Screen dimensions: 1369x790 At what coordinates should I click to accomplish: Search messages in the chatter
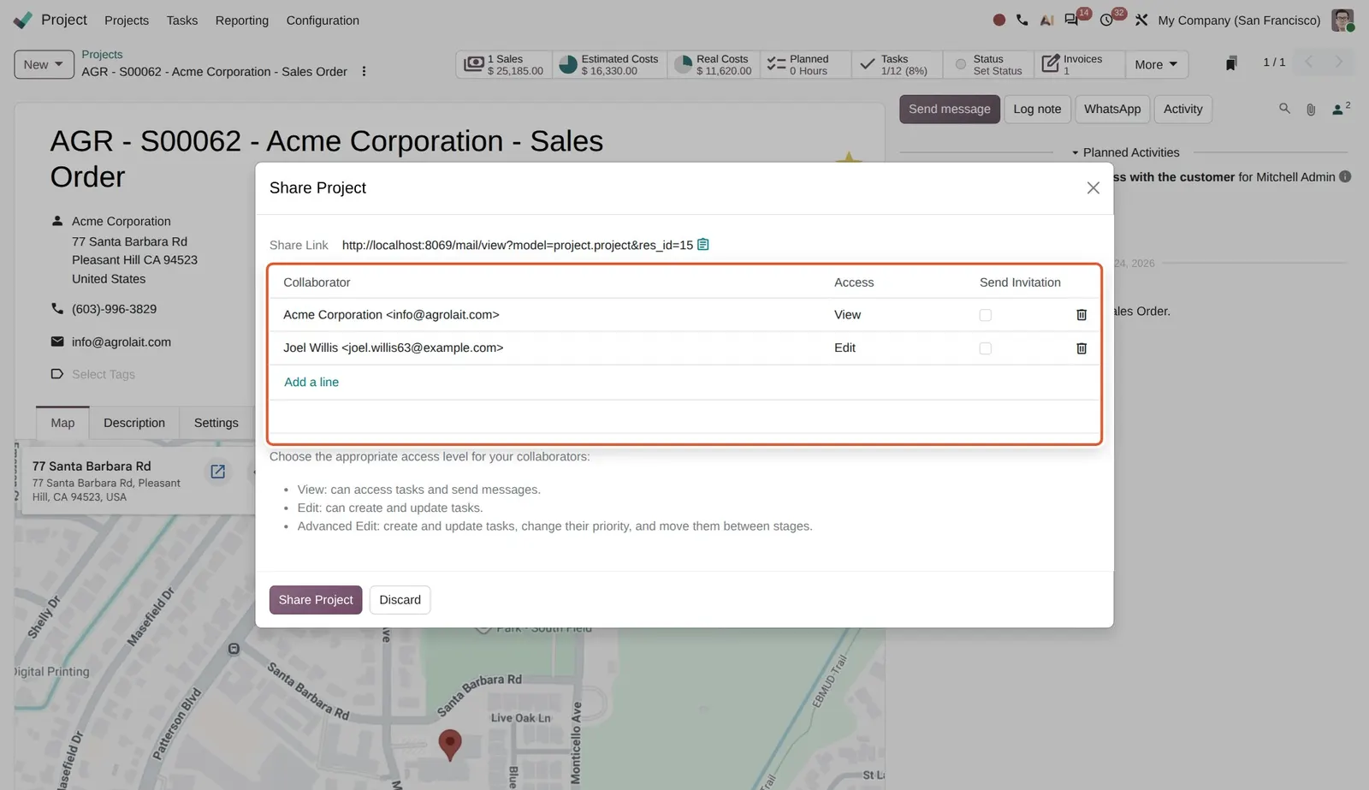[x=1284, y=109]
